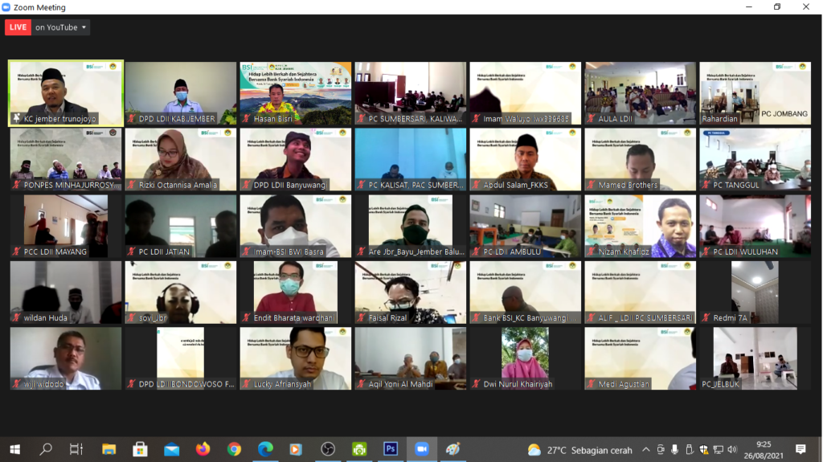The image size is (823, 462).
Task: Select Rizki Octannisa Amalia video tile
Action: pyautogui.click(x=181, y=160)
